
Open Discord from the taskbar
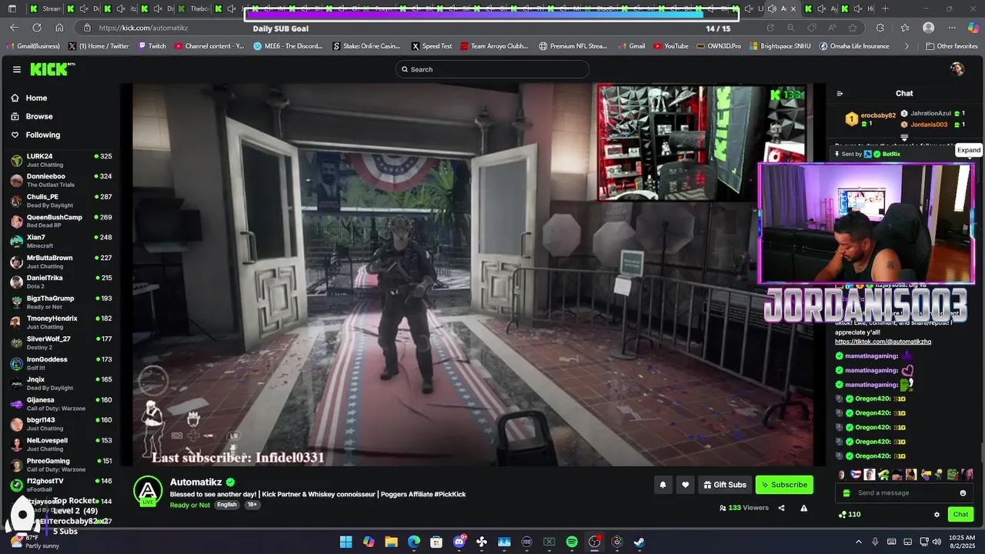tap(459, 542)
